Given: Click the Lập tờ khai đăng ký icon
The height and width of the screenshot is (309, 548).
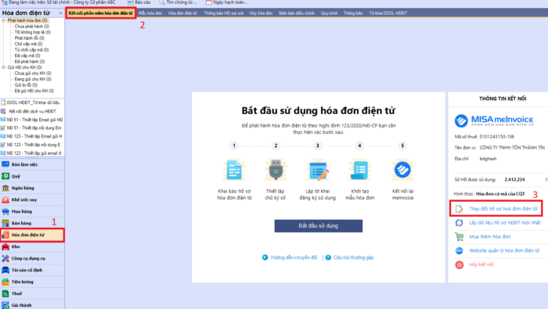Looking at the screenshot, I should [x=318, y=170].
